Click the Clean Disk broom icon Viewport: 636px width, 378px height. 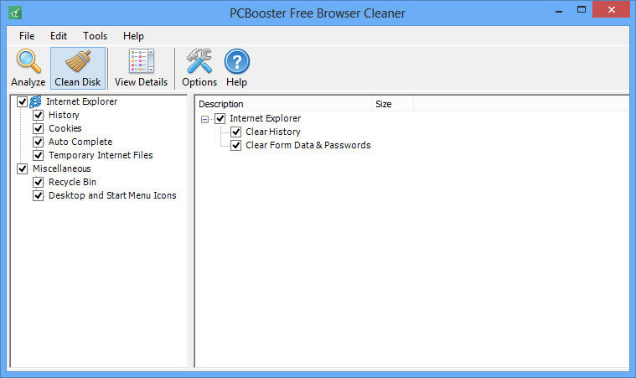tap(78, 62)
